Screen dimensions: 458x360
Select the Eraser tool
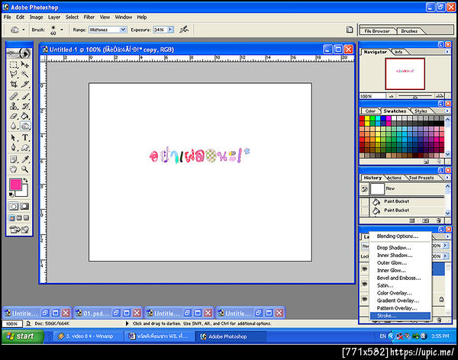(x=14, y=116)
